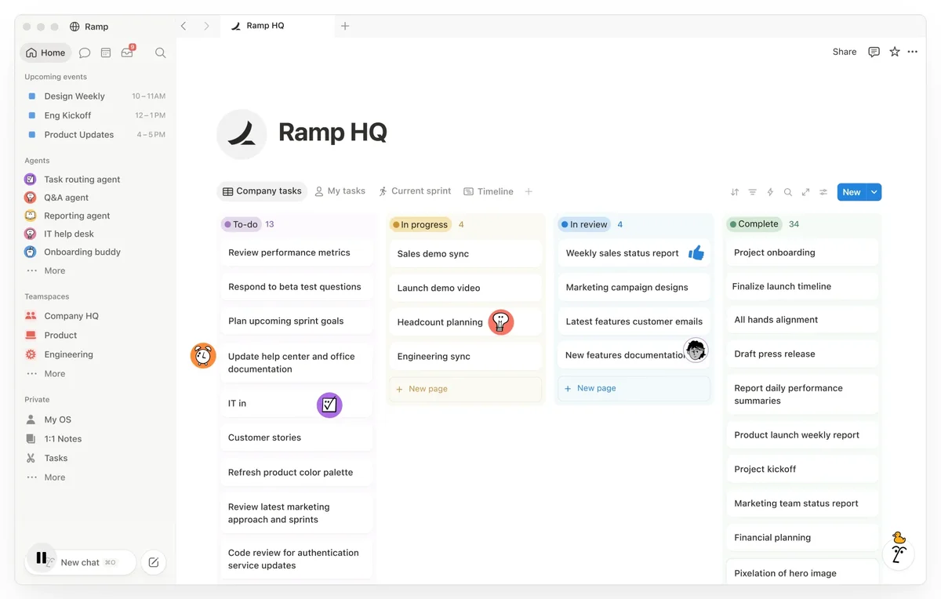Click the Task routing agent avatar icon
Image resolution: width=941 pixels, height=599 pixels.
(x=31, y=179)
